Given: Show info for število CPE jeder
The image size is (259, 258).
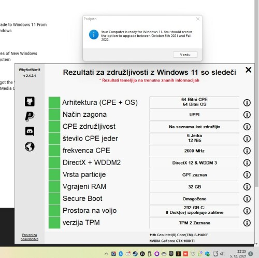Looking at the screenshot, I should click(x=247, y=139).
